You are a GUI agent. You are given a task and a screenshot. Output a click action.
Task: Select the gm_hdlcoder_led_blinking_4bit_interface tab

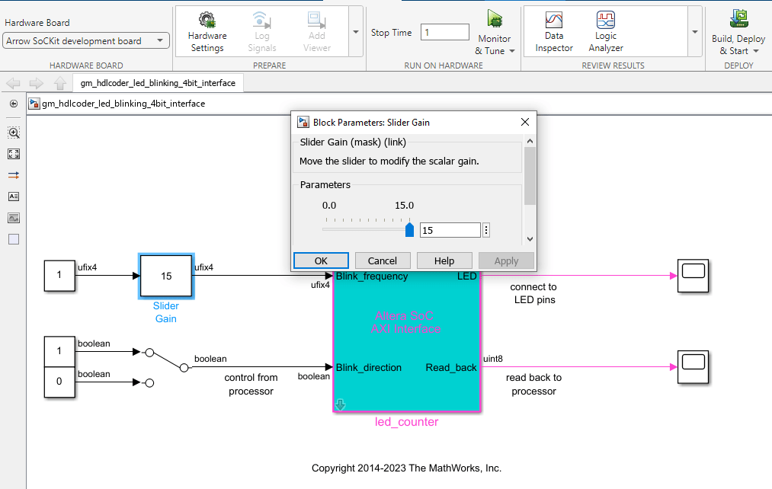click(158, 83)
